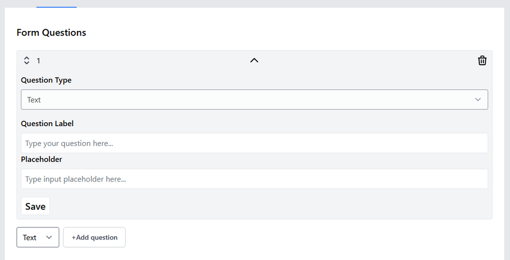Click the question number 1
This screenshot has width=510, height=260.
pyautogui.click(x=38, y=60)
